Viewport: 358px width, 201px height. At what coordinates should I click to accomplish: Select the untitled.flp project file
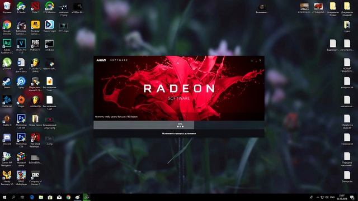tap(35, 102)
